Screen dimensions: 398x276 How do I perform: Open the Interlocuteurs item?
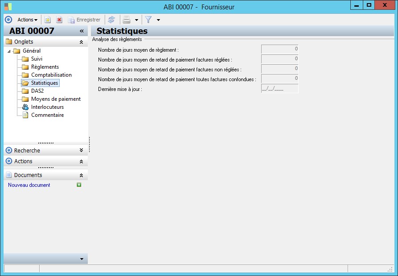tap(47, 107)
